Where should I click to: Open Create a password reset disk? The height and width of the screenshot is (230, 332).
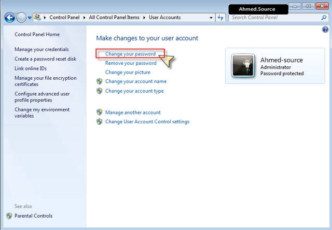(x=45, y=59)
